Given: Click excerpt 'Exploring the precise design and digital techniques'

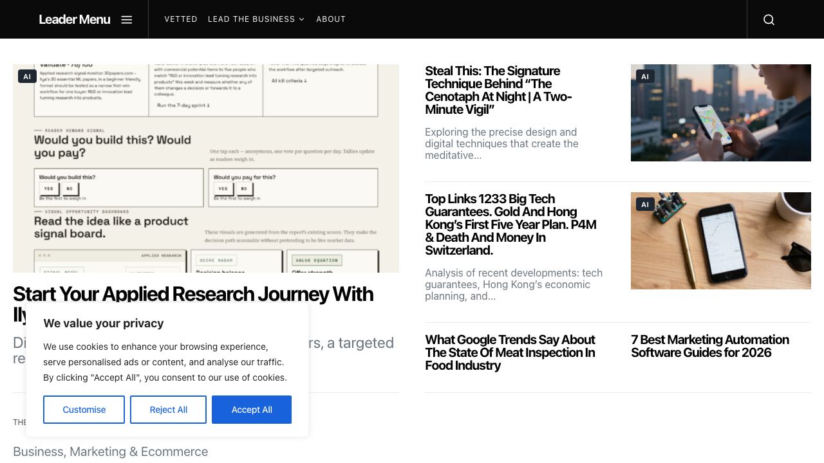Looking at the screenshot, I should pos(501,143).
